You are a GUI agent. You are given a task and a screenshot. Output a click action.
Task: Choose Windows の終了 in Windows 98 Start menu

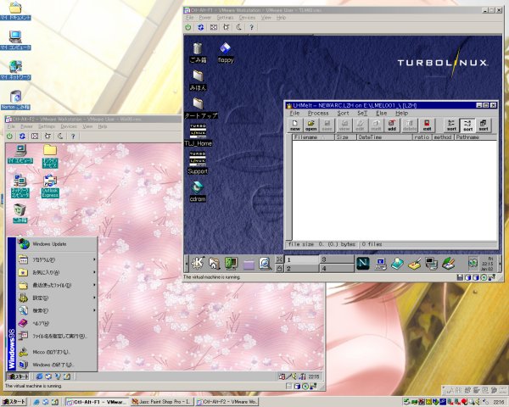click(57, 365)
